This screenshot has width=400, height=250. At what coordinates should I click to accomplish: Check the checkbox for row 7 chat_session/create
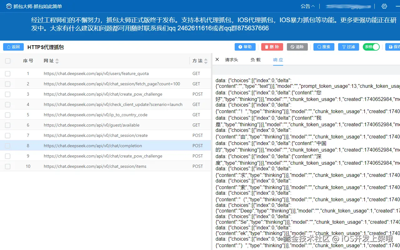tap(8, 136)
